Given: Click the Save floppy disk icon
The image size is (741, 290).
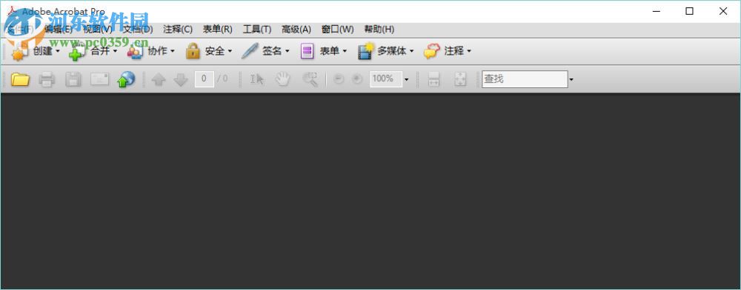Looking at the screenshot, I should [x=73, y=79].
